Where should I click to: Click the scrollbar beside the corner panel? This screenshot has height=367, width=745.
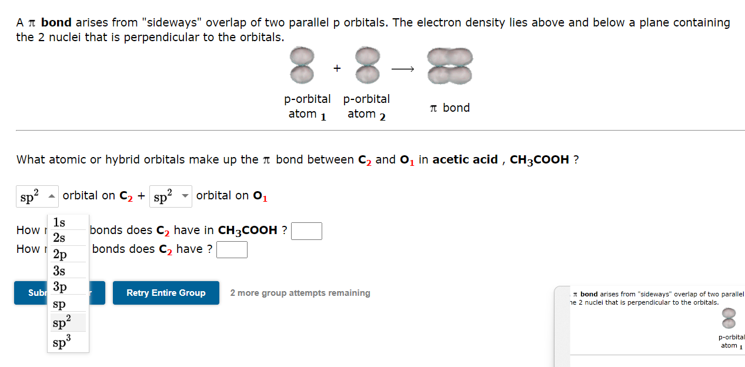pos(562,323)
